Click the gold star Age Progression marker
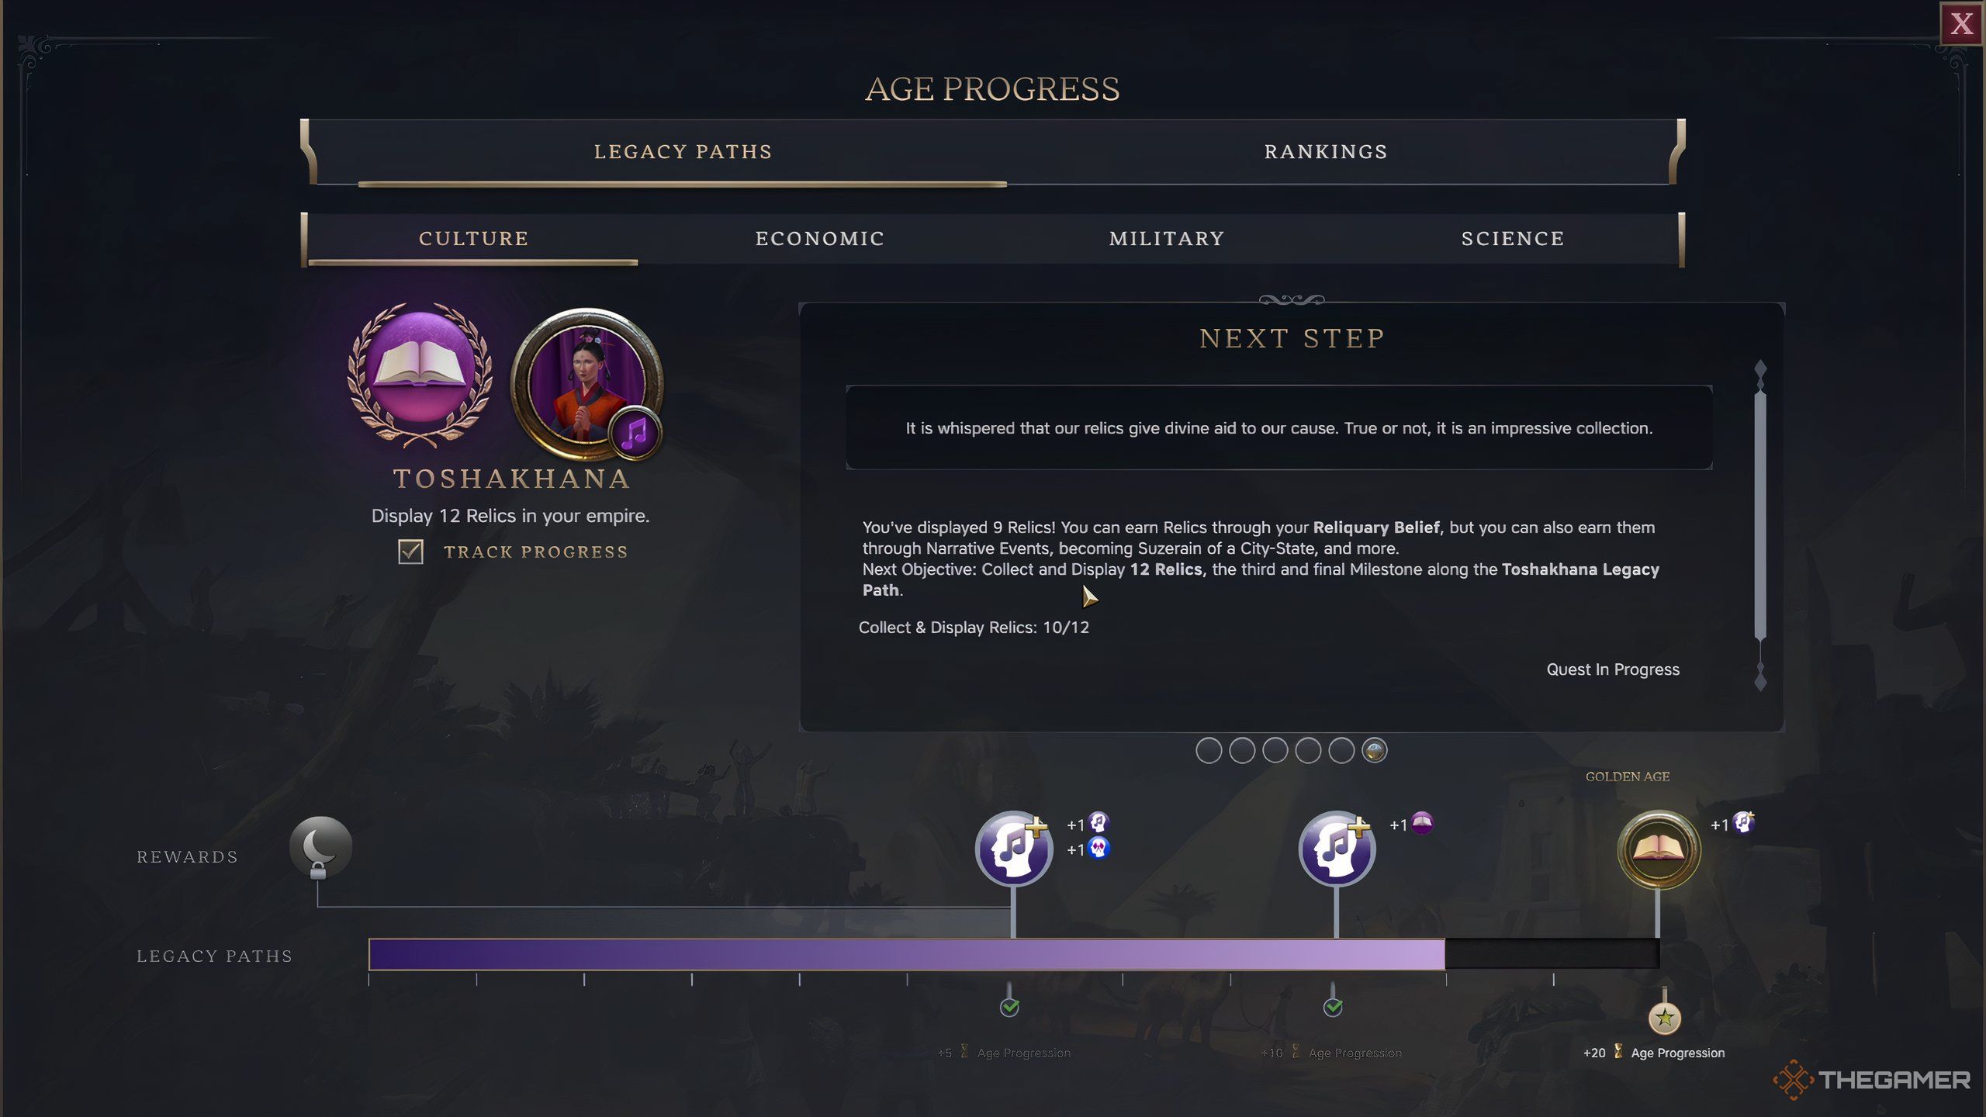 click(1664, 1018)
